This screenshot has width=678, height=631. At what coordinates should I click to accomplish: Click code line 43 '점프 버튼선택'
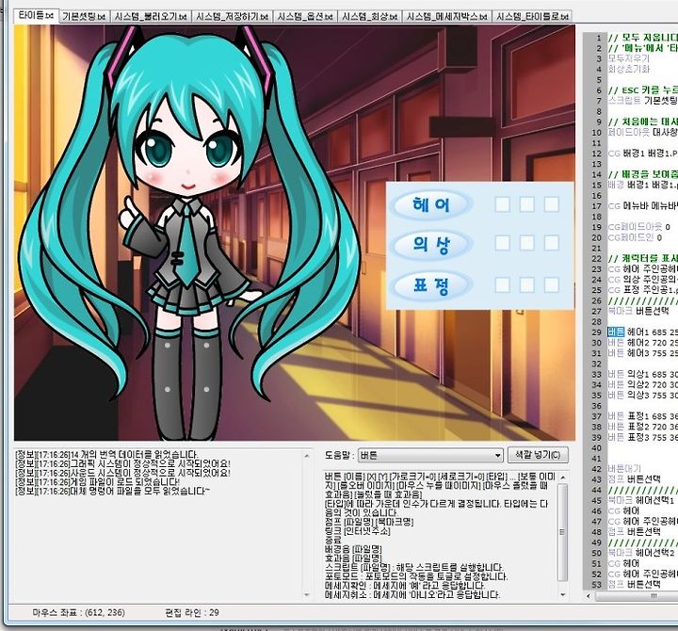[634, 479]
